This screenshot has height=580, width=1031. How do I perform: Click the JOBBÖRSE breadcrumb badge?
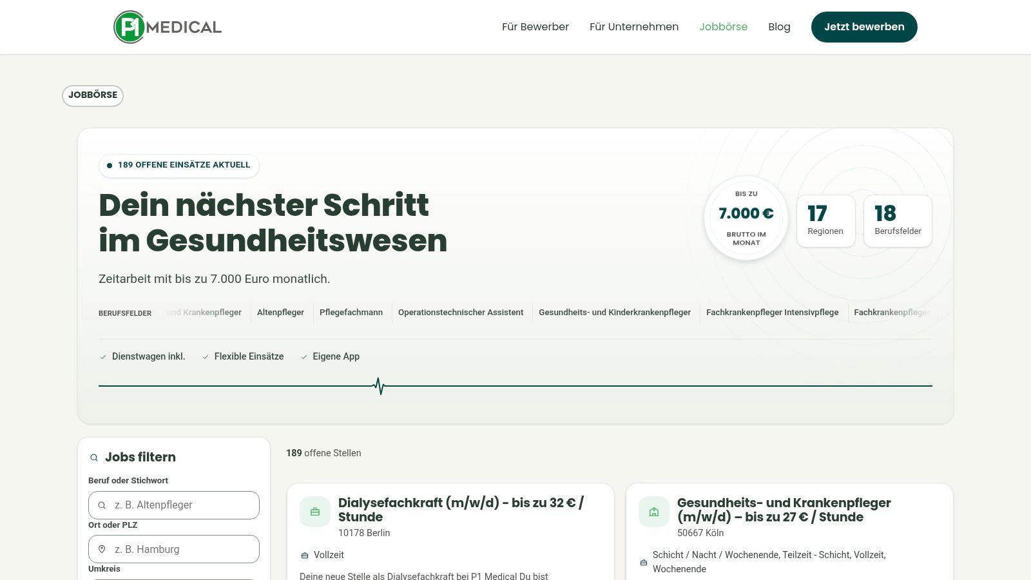tap(93, 95)
